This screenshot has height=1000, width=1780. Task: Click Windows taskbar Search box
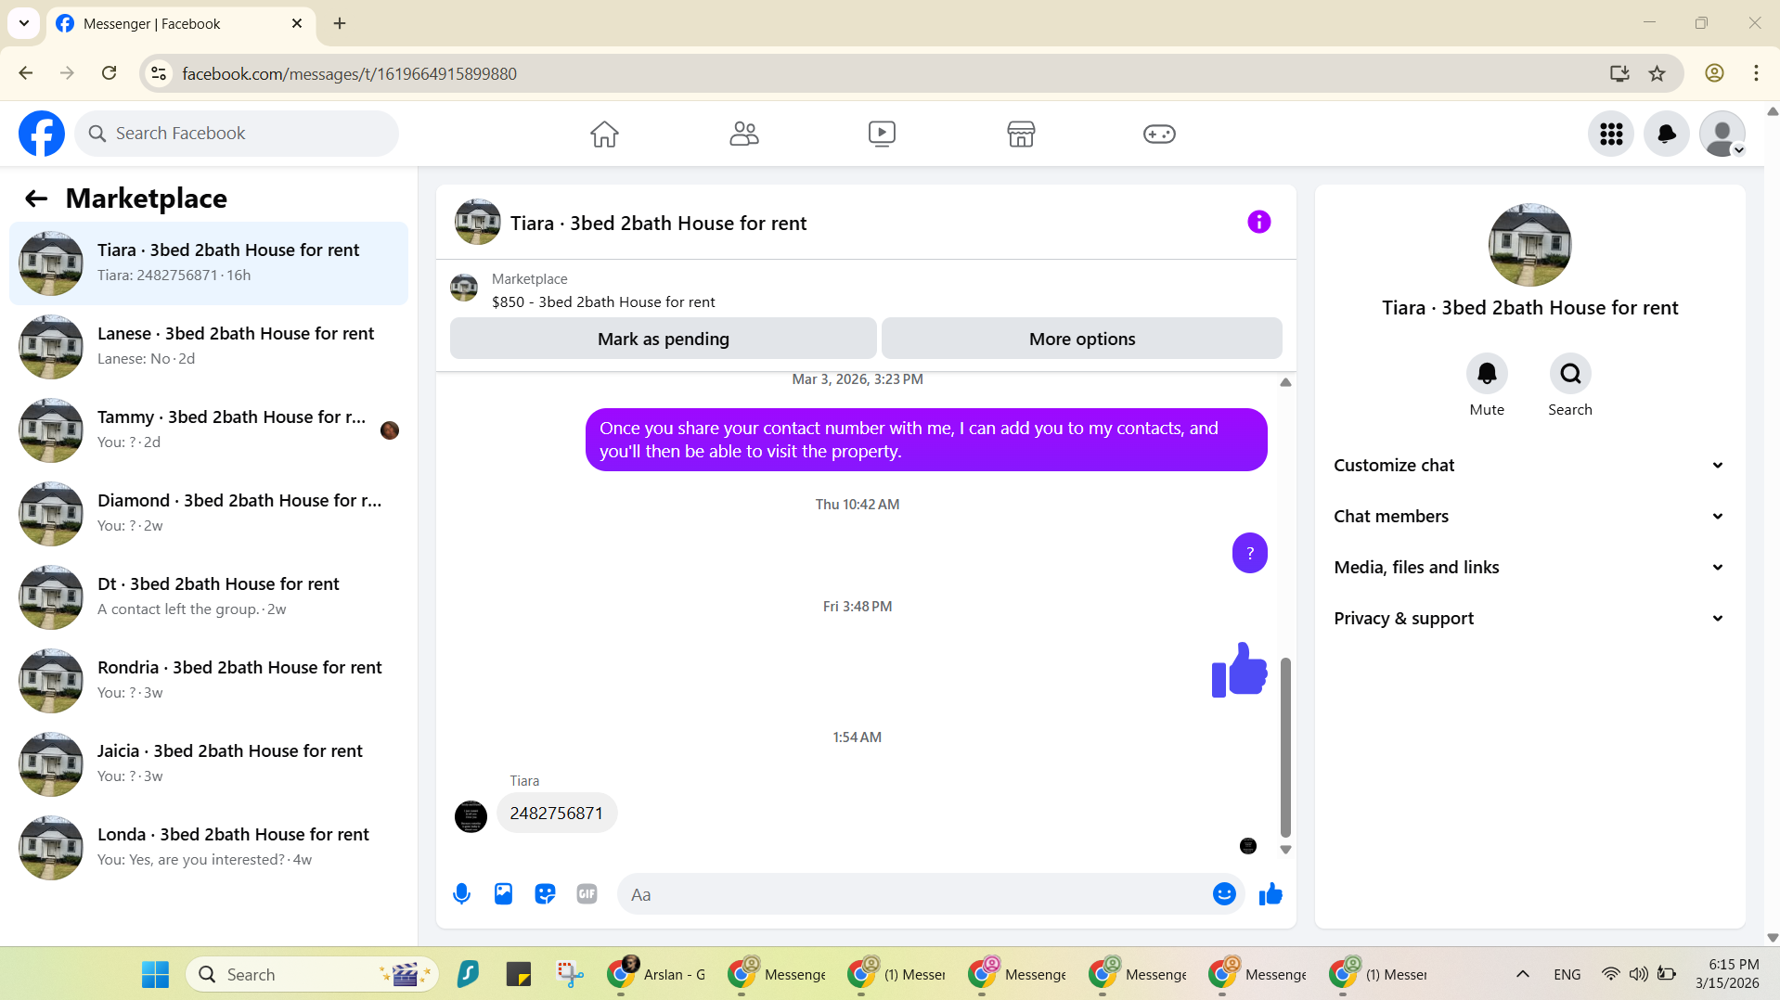313,974
